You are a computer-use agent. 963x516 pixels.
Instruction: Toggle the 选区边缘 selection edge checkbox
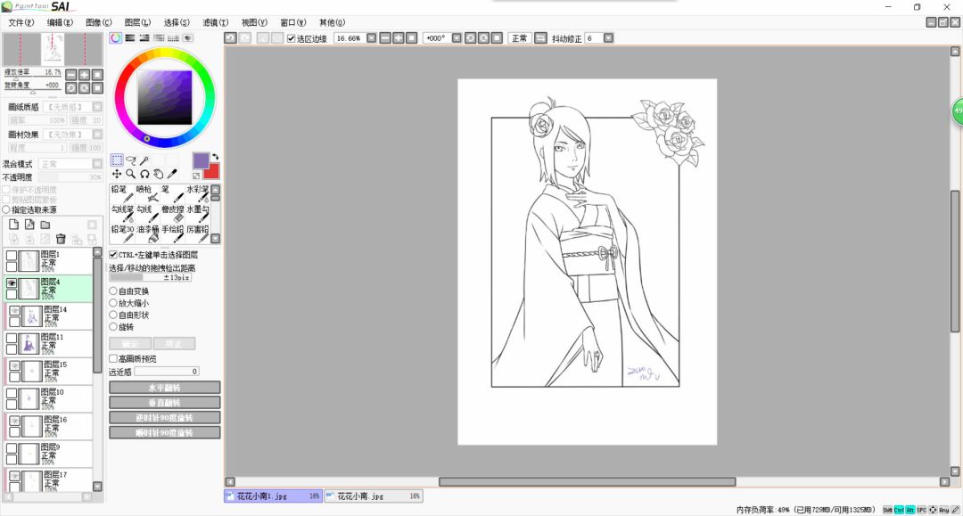[292, 38]
